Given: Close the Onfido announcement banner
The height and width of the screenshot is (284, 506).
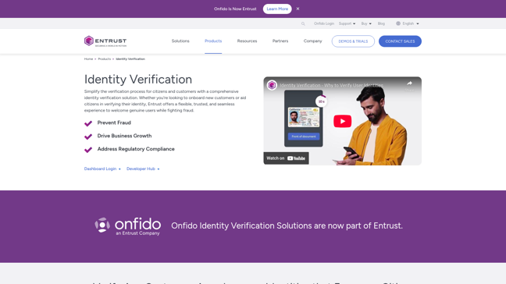Looking at the screenshot, I should pos(298,9).
